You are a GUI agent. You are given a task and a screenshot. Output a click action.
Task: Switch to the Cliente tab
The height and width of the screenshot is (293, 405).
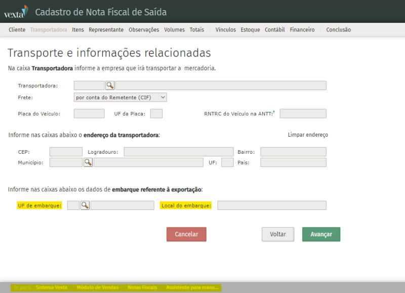(x=17, y=30)
